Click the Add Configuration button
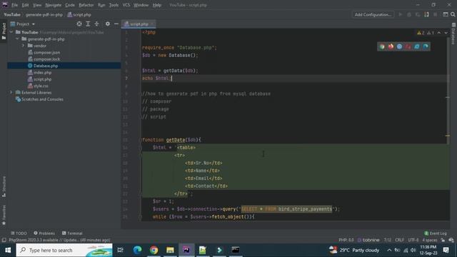This screenshot has height=257, width=457. (373, 14)
